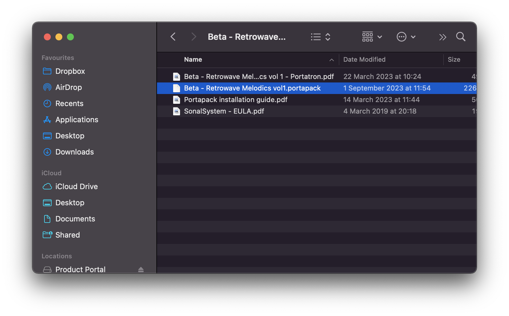Eject the Product Portal volume
Image resolution: width=509 pixels, height=316 pixels.
(x=141, y=270)
